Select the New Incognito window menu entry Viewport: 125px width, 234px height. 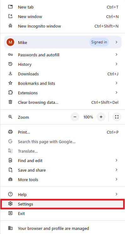pyautogui.click(x=62, y=26)
